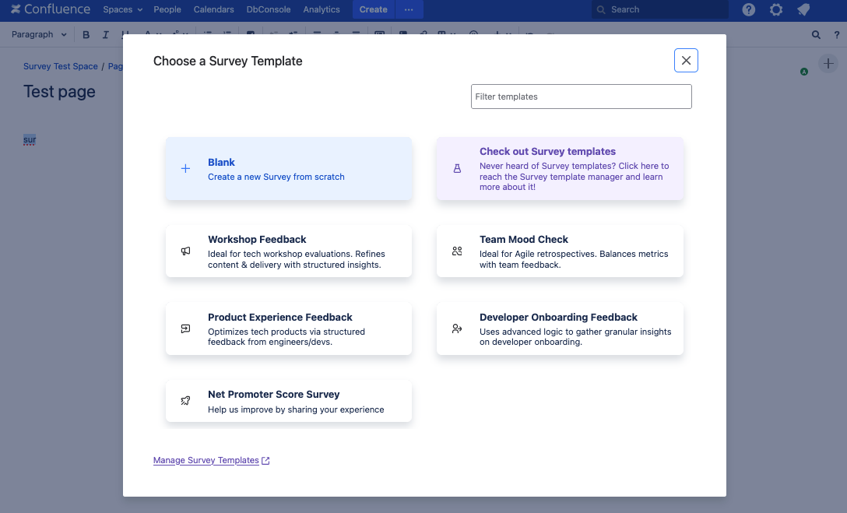Go to Calendars in top navigation

click(x=213, y=9)
